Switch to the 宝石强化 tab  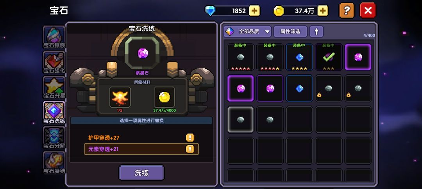(x=54, y=62)
